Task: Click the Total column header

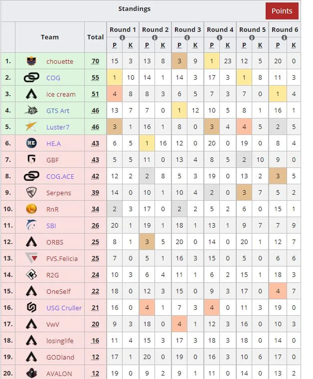Action: tap(95, 37)
